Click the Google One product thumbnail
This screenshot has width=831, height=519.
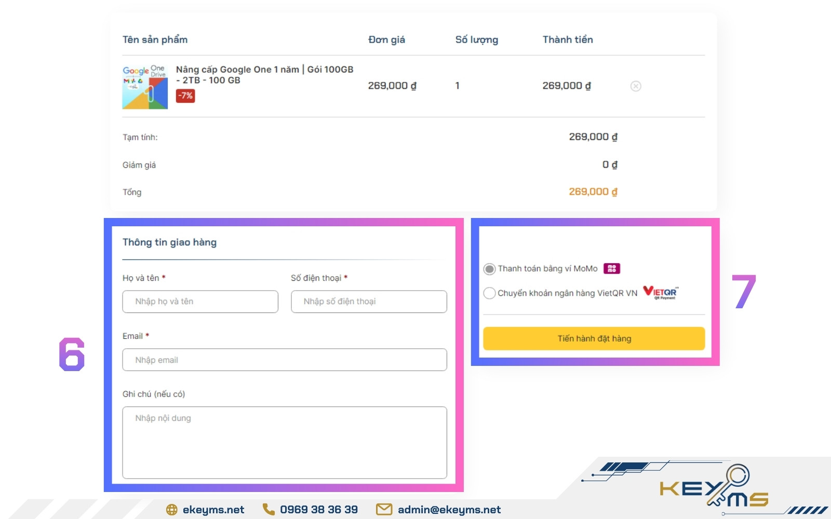pyautogui.click(x=145, y=86)
